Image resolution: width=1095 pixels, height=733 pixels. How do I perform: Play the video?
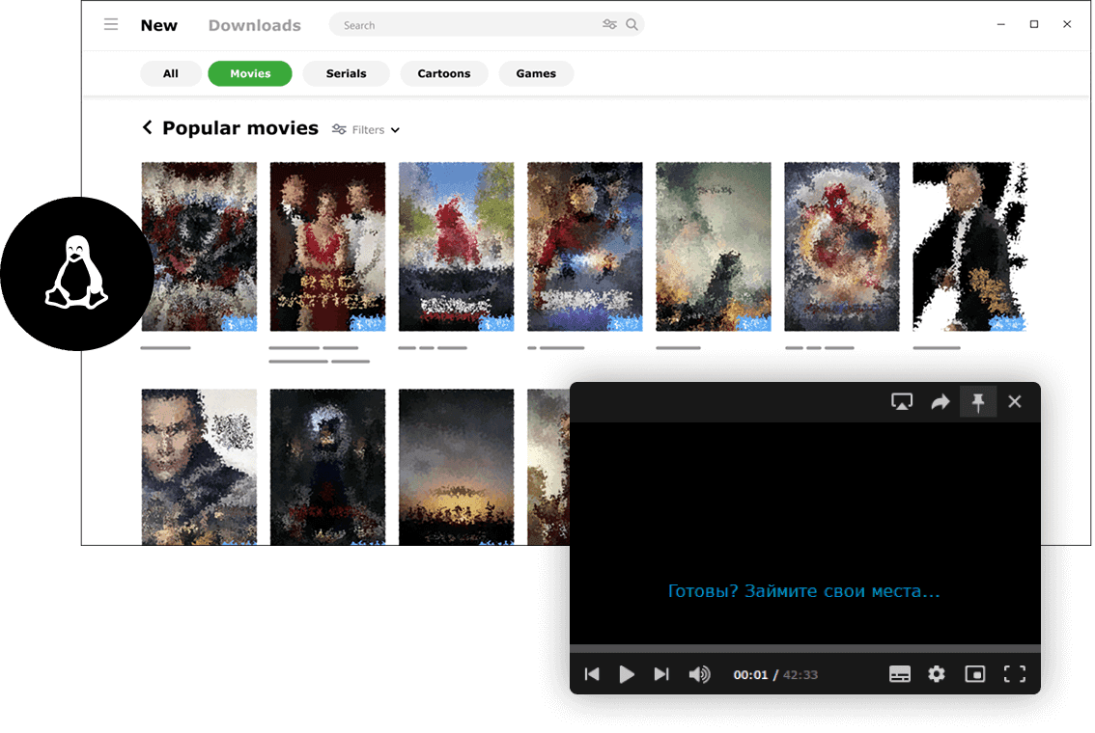[x=627, y=674]
